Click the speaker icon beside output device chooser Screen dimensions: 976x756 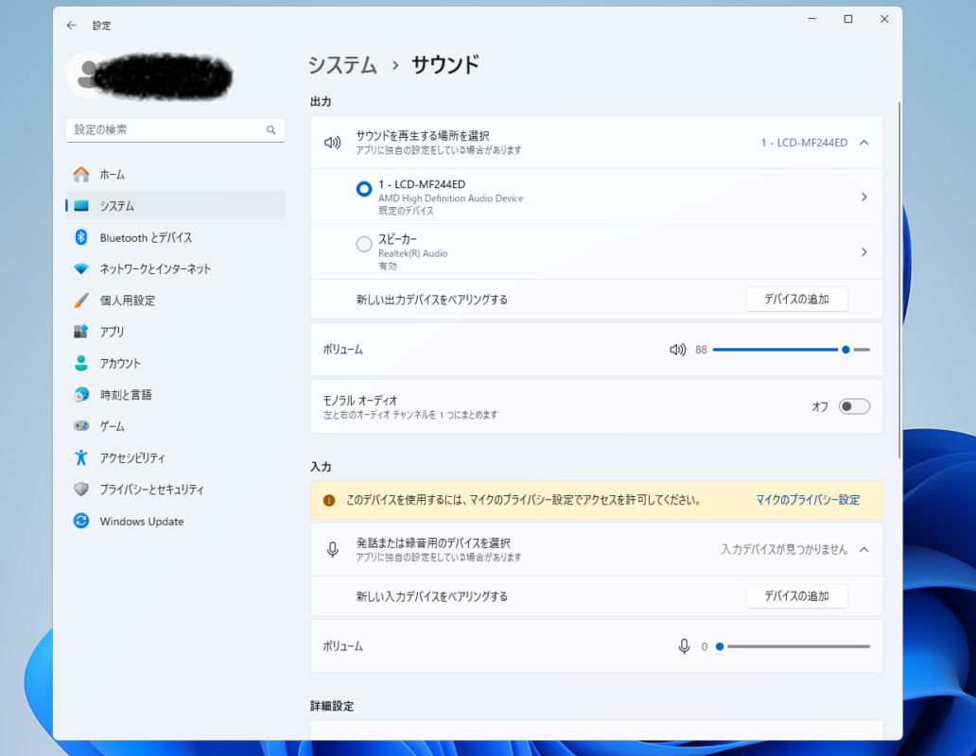point(332,143)
